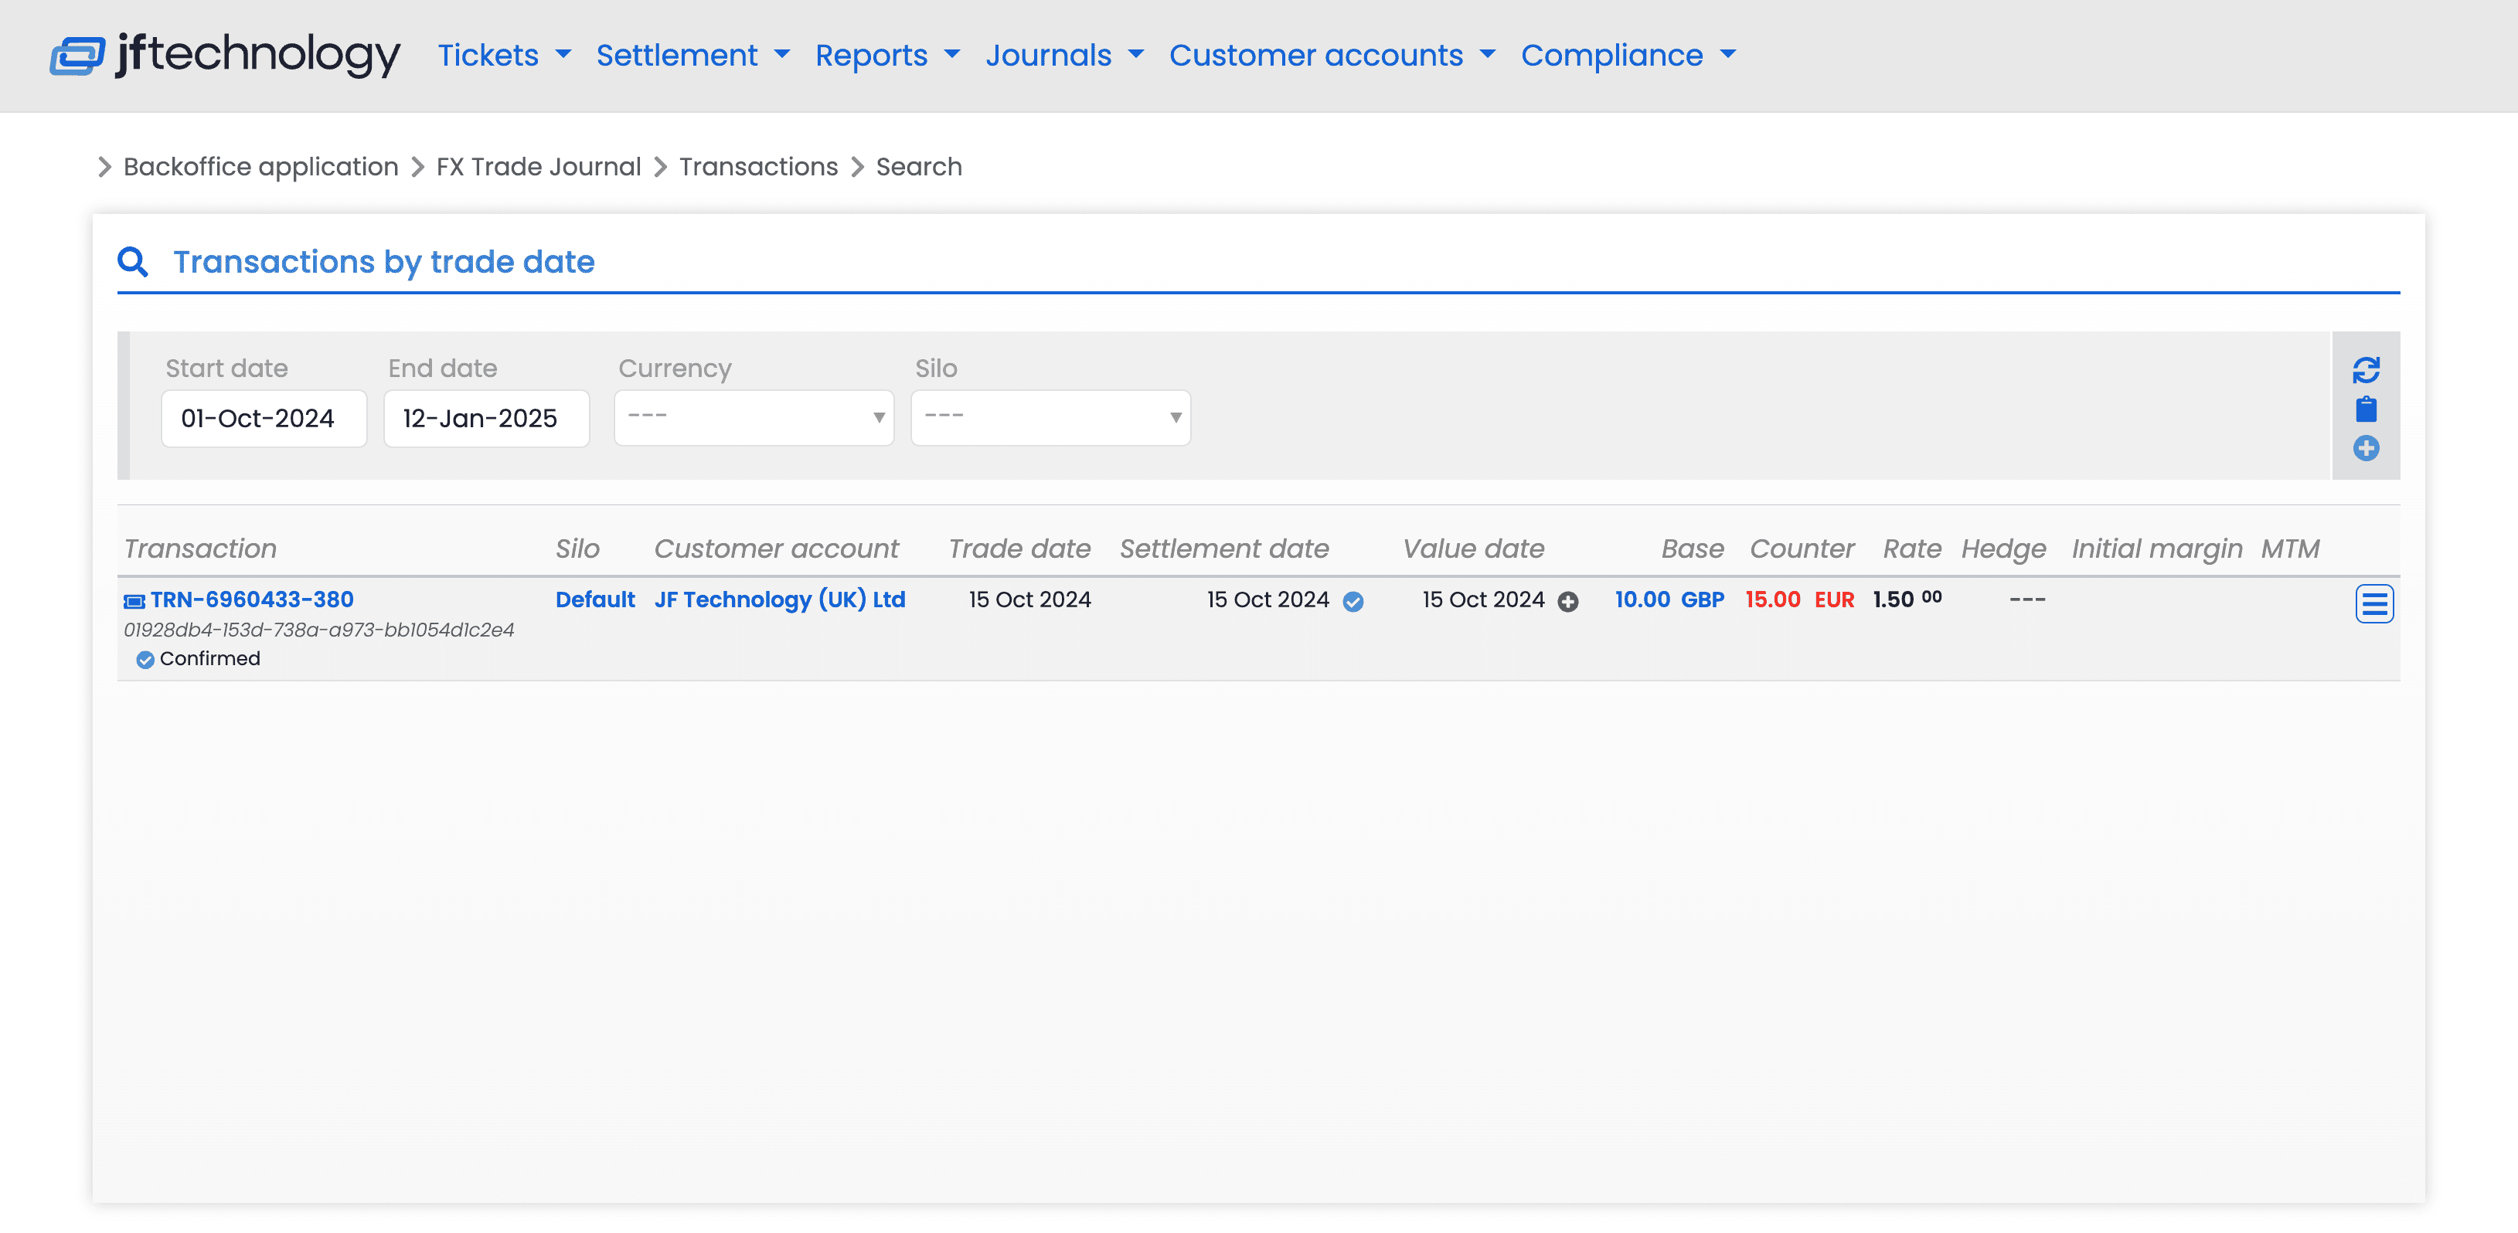Click the value date plus icon

point(1568,602)
